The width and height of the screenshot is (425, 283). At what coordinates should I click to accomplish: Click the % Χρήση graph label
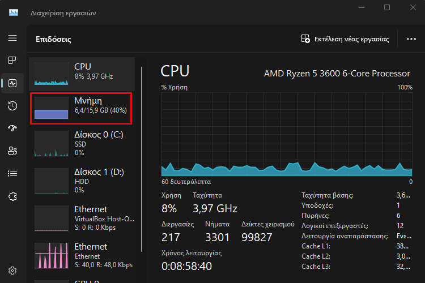pyautogui.click(x=175, y=87)
